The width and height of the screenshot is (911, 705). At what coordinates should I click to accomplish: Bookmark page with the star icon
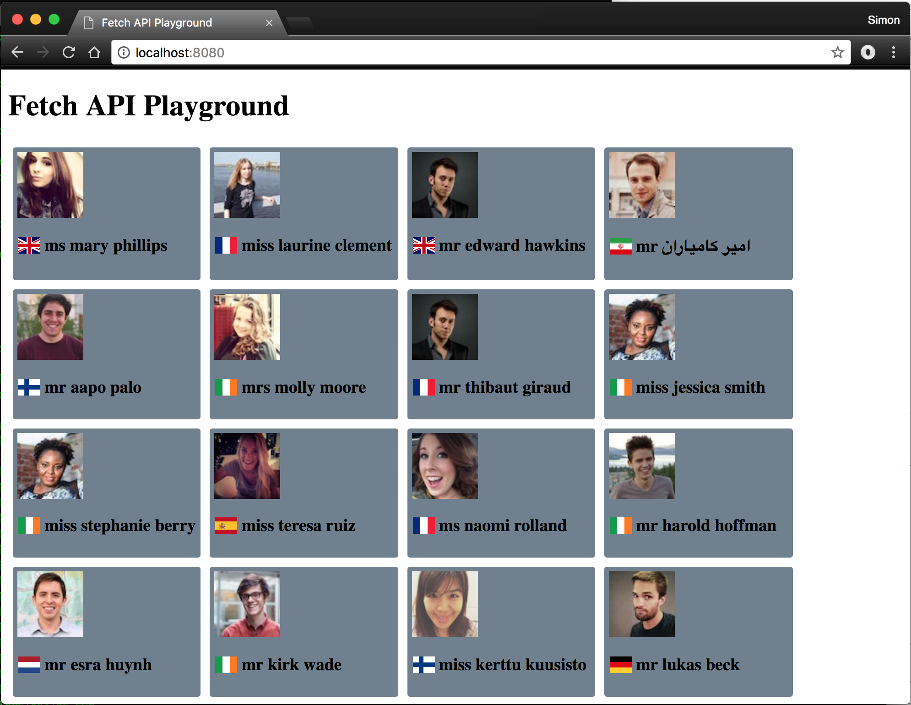[x=837, y=53]
